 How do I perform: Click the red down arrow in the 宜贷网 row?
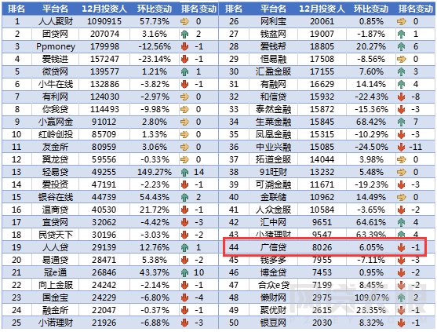click(184, 222)
